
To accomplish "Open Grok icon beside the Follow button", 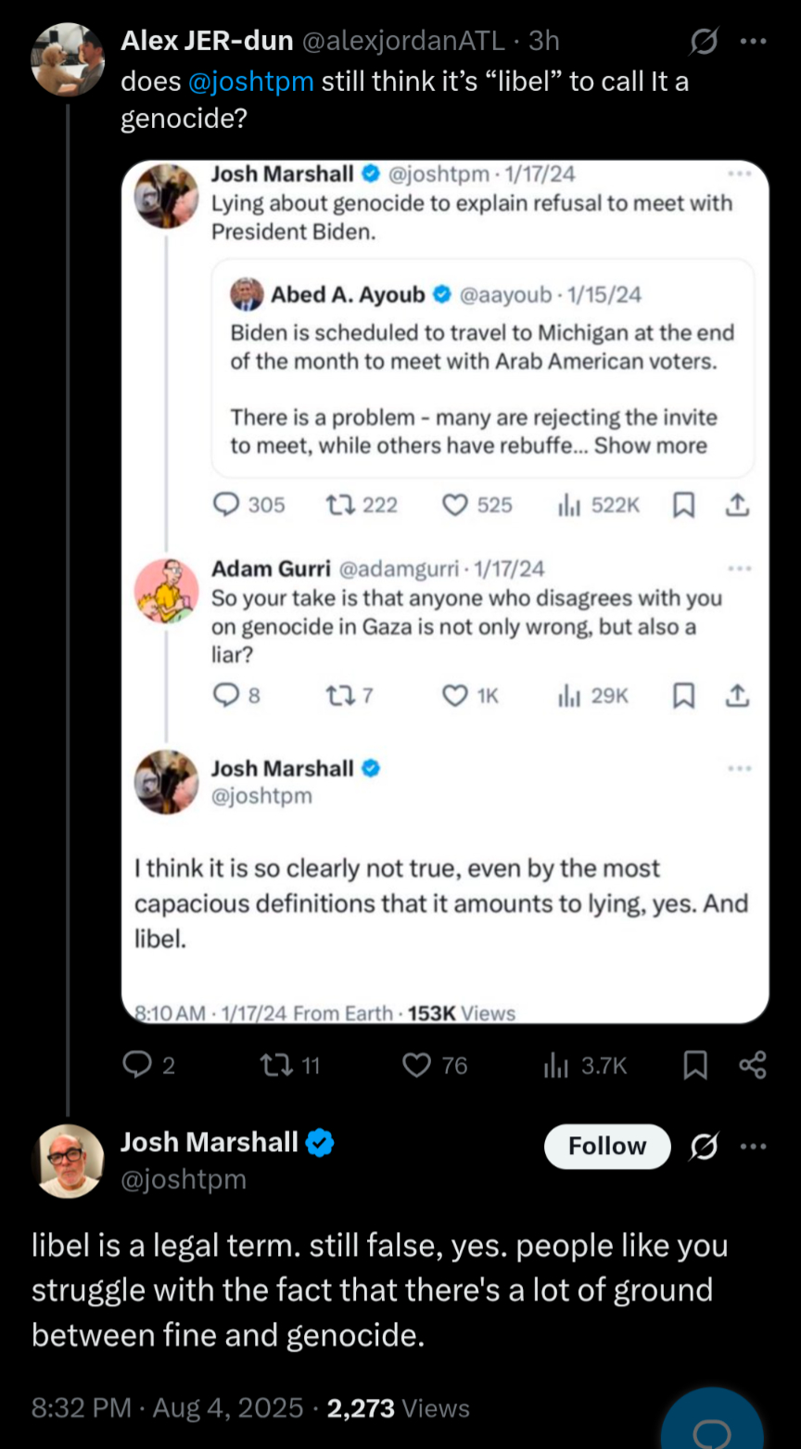I will [704, 1148].
